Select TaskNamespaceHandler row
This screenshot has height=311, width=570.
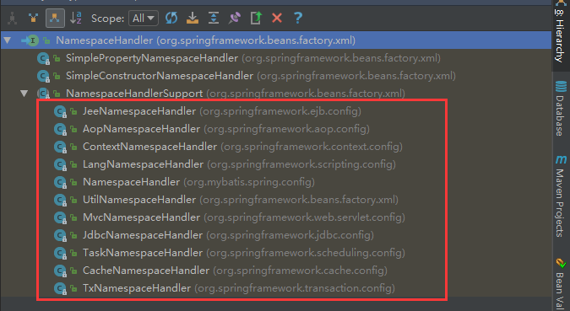click(x=229, y=253)
